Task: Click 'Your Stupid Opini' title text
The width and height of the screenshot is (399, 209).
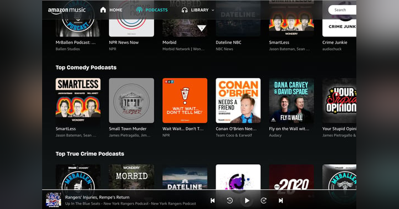Action: [339, 129]
